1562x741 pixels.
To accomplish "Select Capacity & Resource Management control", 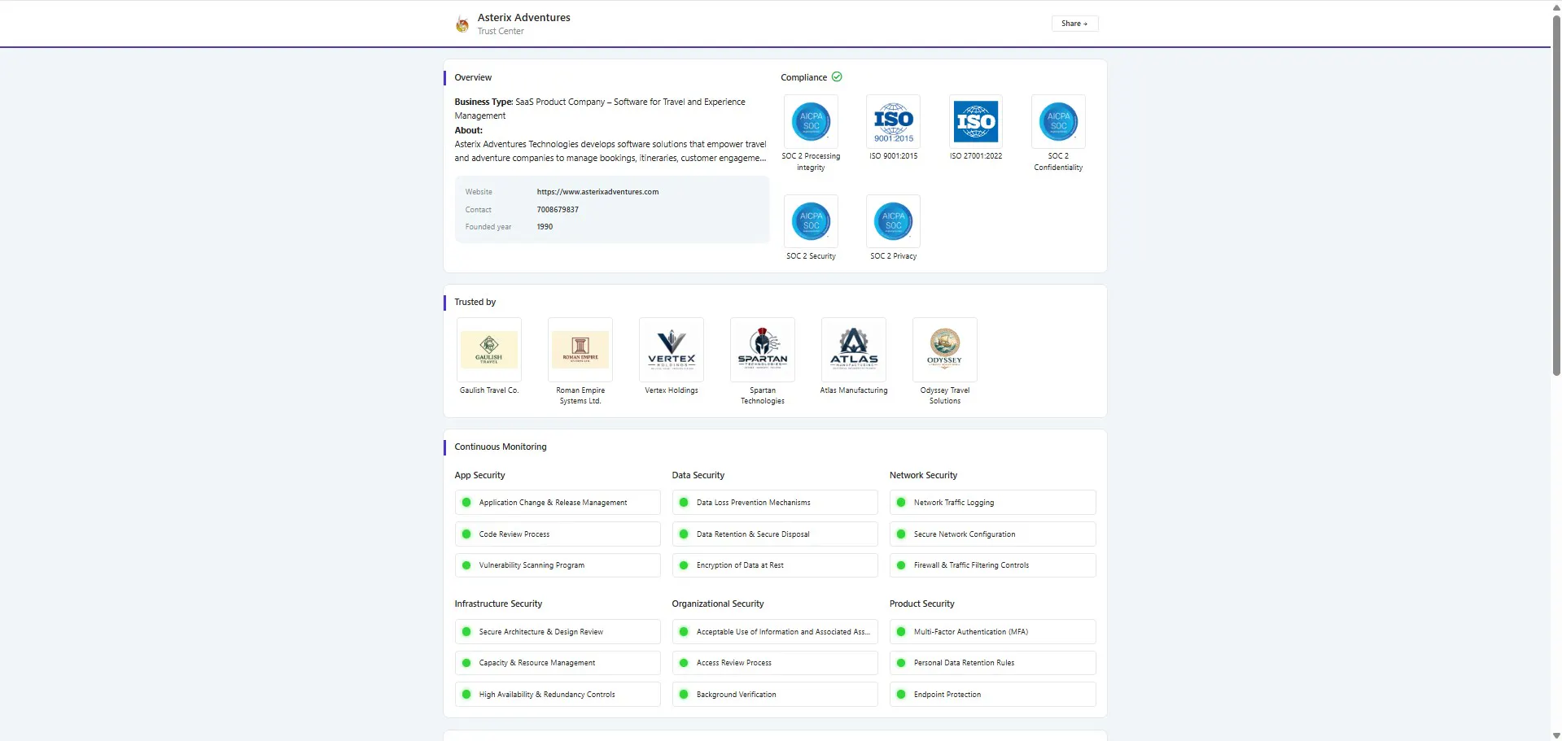I will click(x=558, y=663).
